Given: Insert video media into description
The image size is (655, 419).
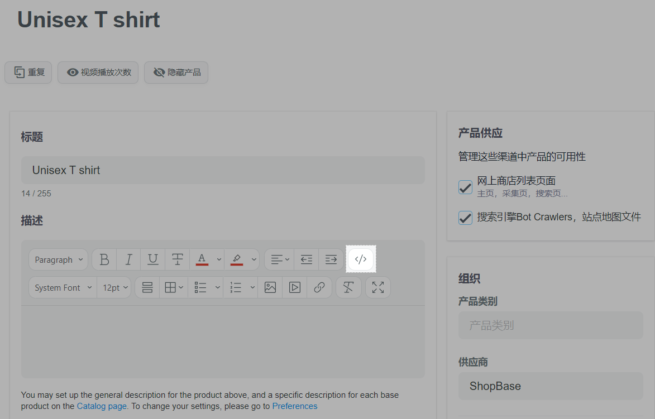Looking at the screenshot, I should point(295,287).
